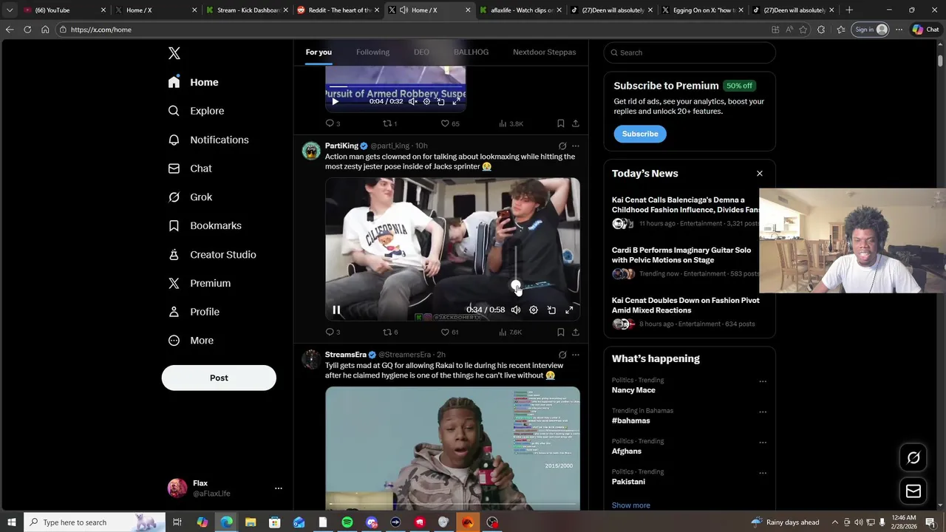Open the StreamsEra post more options menu
The image size is (946, 532).
pos(576,355)
